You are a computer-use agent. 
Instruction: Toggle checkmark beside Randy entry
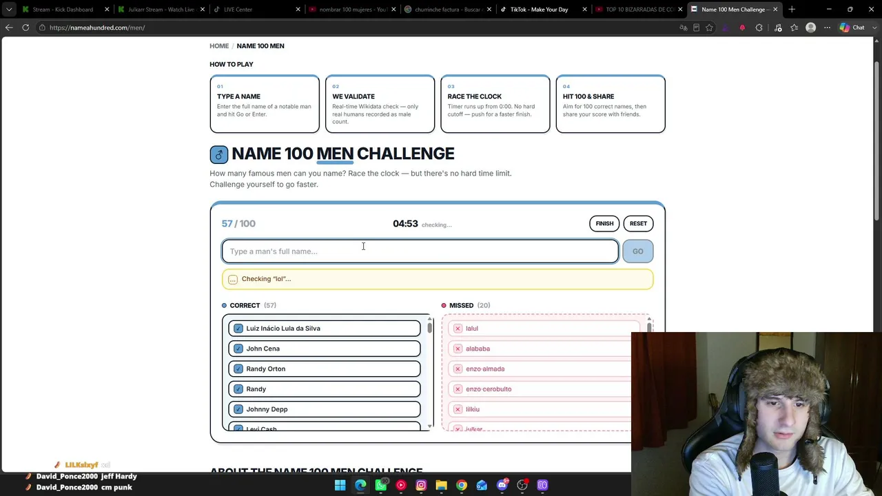[238, 389]
